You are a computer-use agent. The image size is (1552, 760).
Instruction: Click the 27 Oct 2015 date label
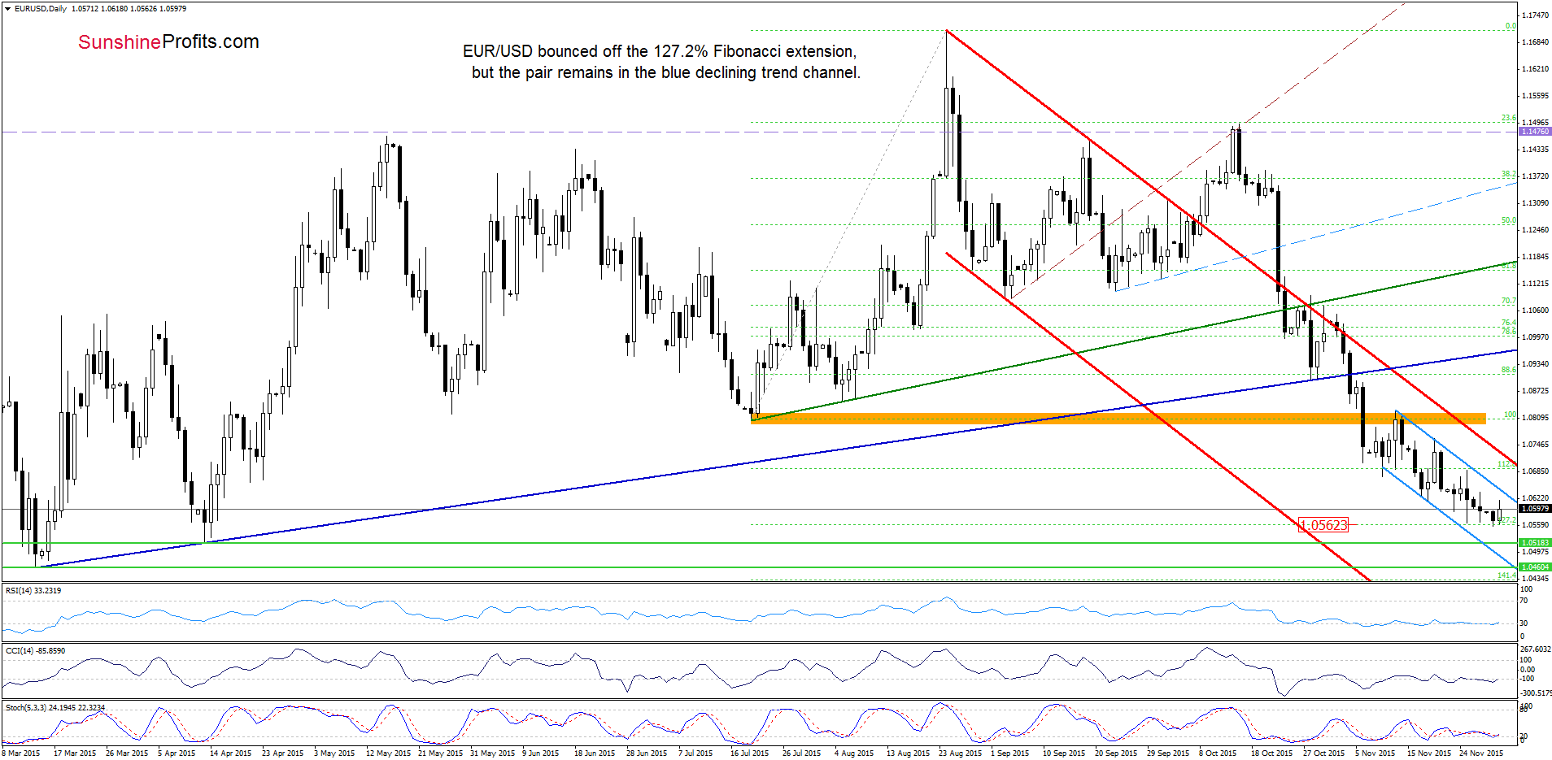tap(1324, 753)
